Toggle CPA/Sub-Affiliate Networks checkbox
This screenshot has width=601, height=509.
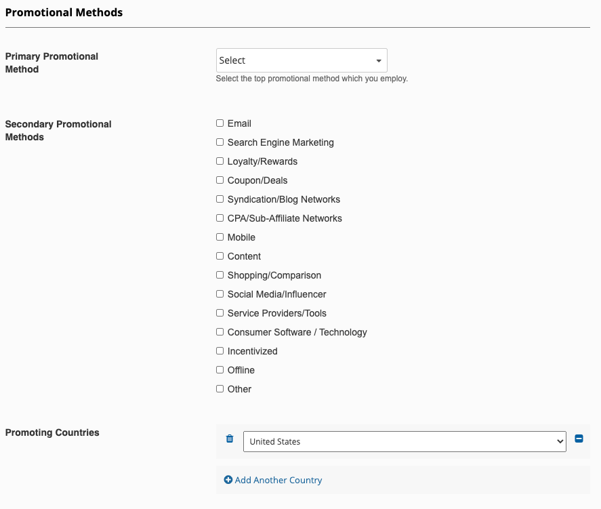220,218
